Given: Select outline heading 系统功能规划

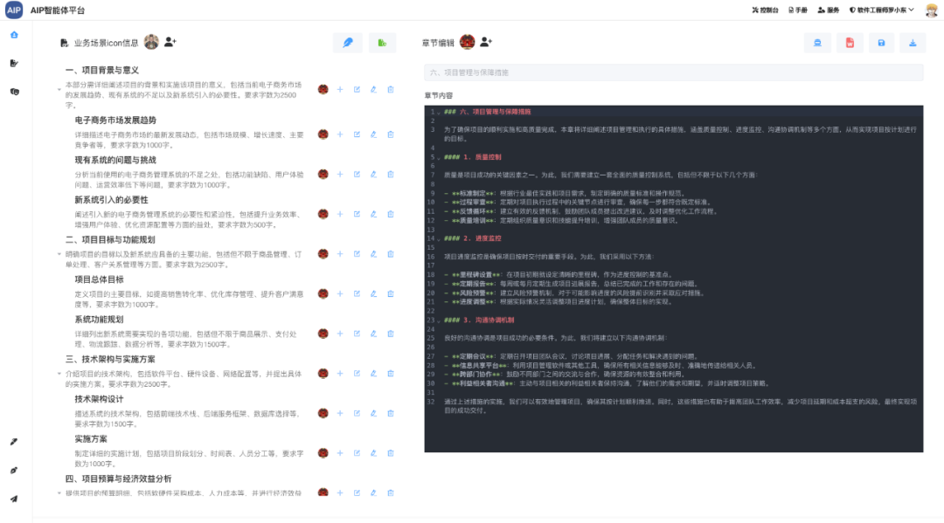Looking at the screenshot, I should (100, 320).
